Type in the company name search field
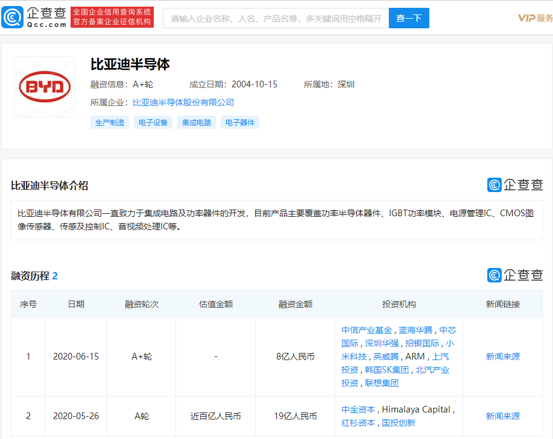The height and width of the screenshot is (439, 553). pyautogui.click(x=276, y=18)
